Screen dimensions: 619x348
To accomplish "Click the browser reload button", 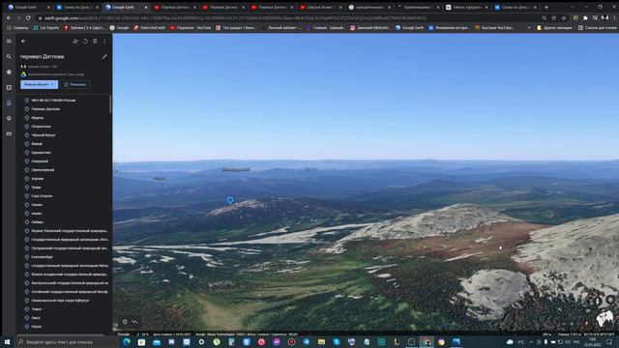I will click(x=28, y=18).
